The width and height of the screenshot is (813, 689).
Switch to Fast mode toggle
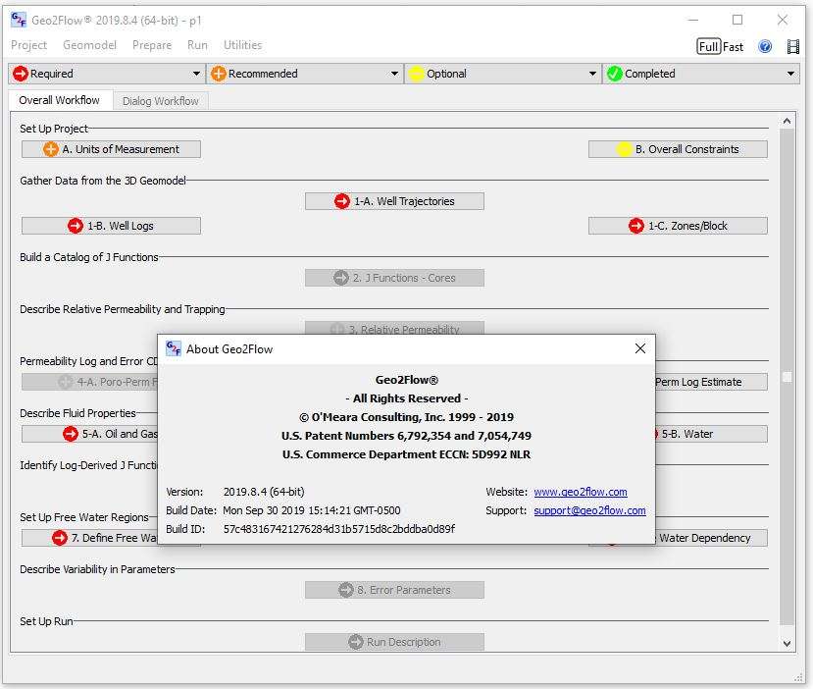[x=734, y=46]
